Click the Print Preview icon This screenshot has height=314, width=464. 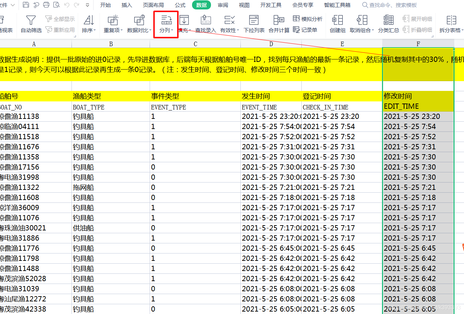[x=56, y=5]
